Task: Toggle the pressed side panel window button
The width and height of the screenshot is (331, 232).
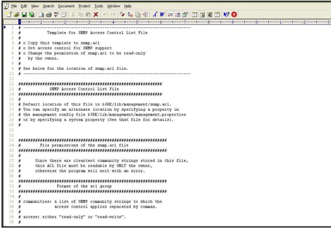Action: [x=202, y=15]
